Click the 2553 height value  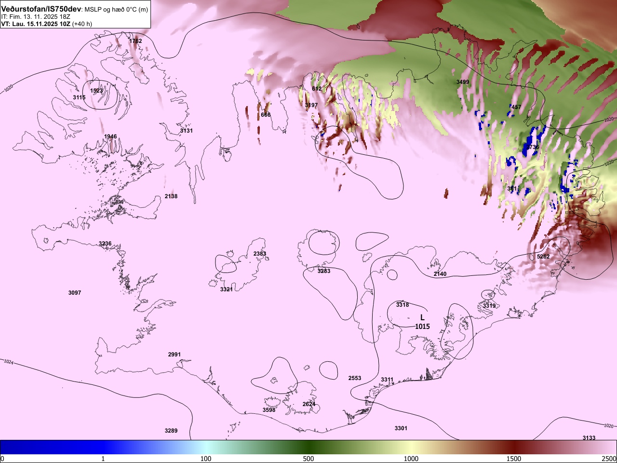355,378
